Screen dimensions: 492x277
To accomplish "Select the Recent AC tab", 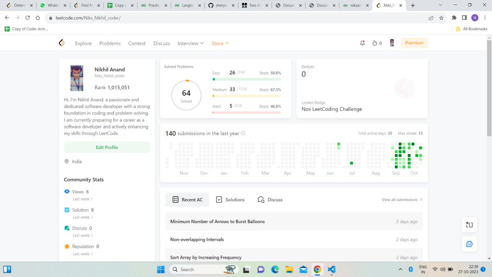I will (187, 199).
